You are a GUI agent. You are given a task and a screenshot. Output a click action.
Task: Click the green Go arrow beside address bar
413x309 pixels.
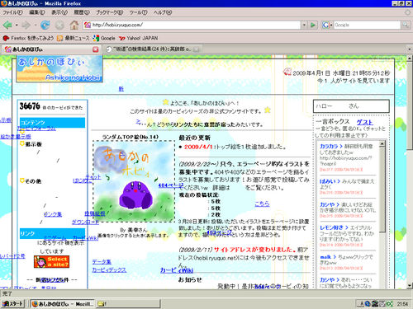(313, 25)
